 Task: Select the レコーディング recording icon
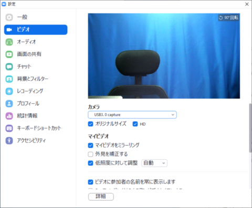click(9, 91)
